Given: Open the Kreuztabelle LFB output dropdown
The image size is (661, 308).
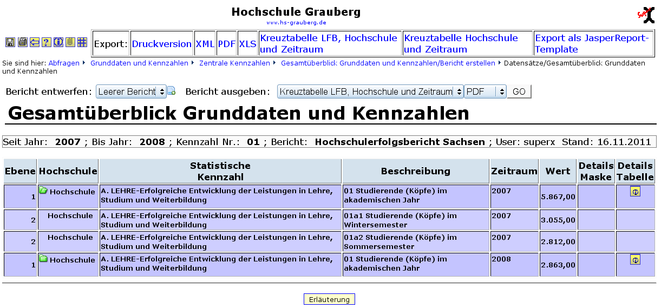Looking at the screenshot, I should [370, 91].
